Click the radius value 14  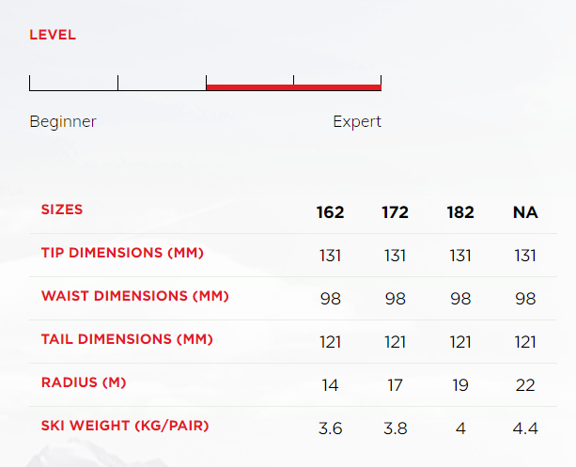point(330,385)
